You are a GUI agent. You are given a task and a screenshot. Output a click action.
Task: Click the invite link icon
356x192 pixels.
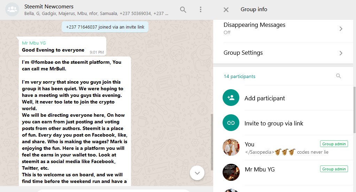coord(231,123)
